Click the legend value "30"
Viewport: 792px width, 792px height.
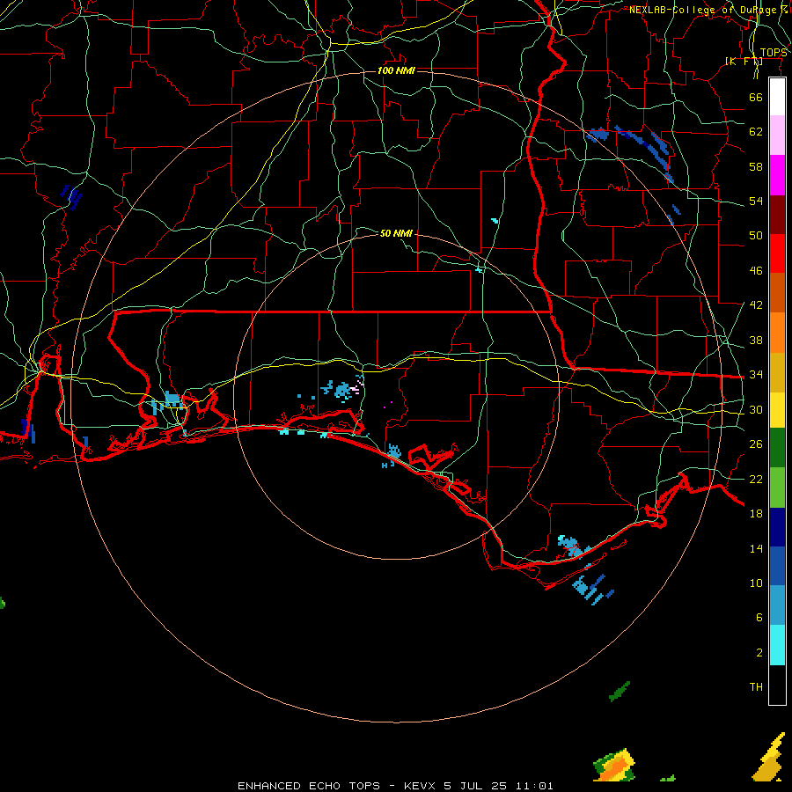[756, 409]
